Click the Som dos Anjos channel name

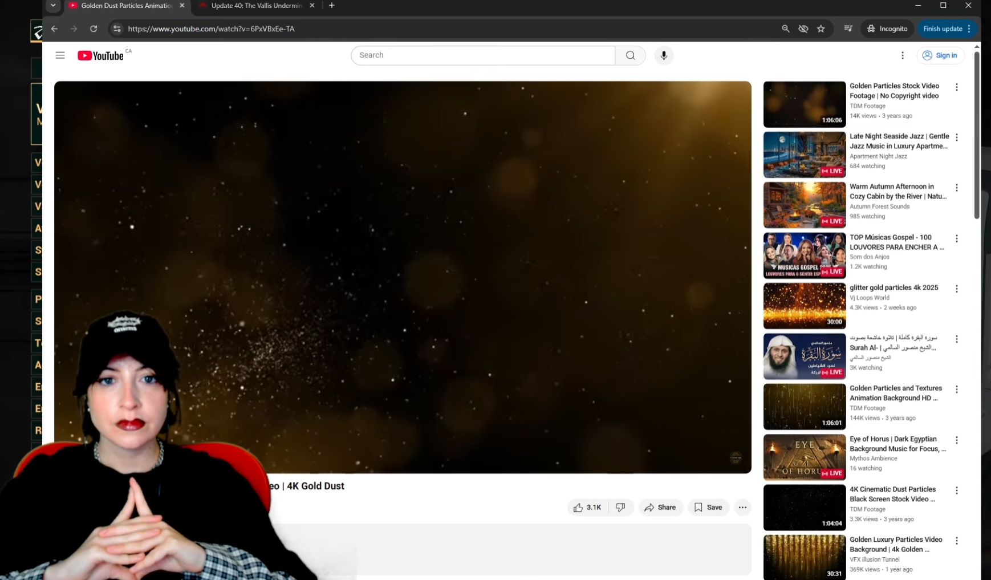[x=869, y=257]
